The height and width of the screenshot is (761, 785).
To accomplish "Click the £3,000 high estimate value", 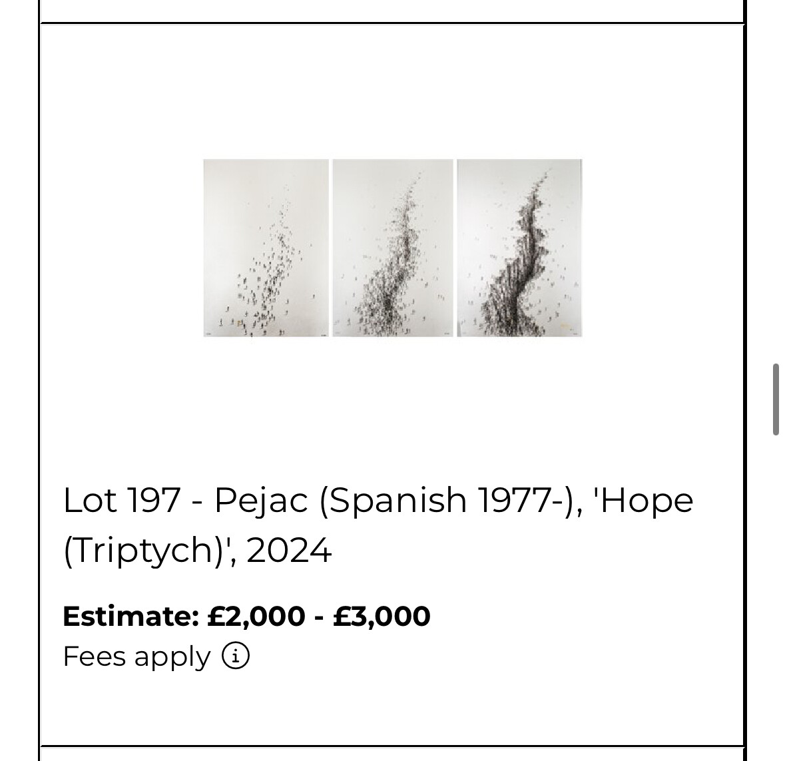I will (382, 616).
